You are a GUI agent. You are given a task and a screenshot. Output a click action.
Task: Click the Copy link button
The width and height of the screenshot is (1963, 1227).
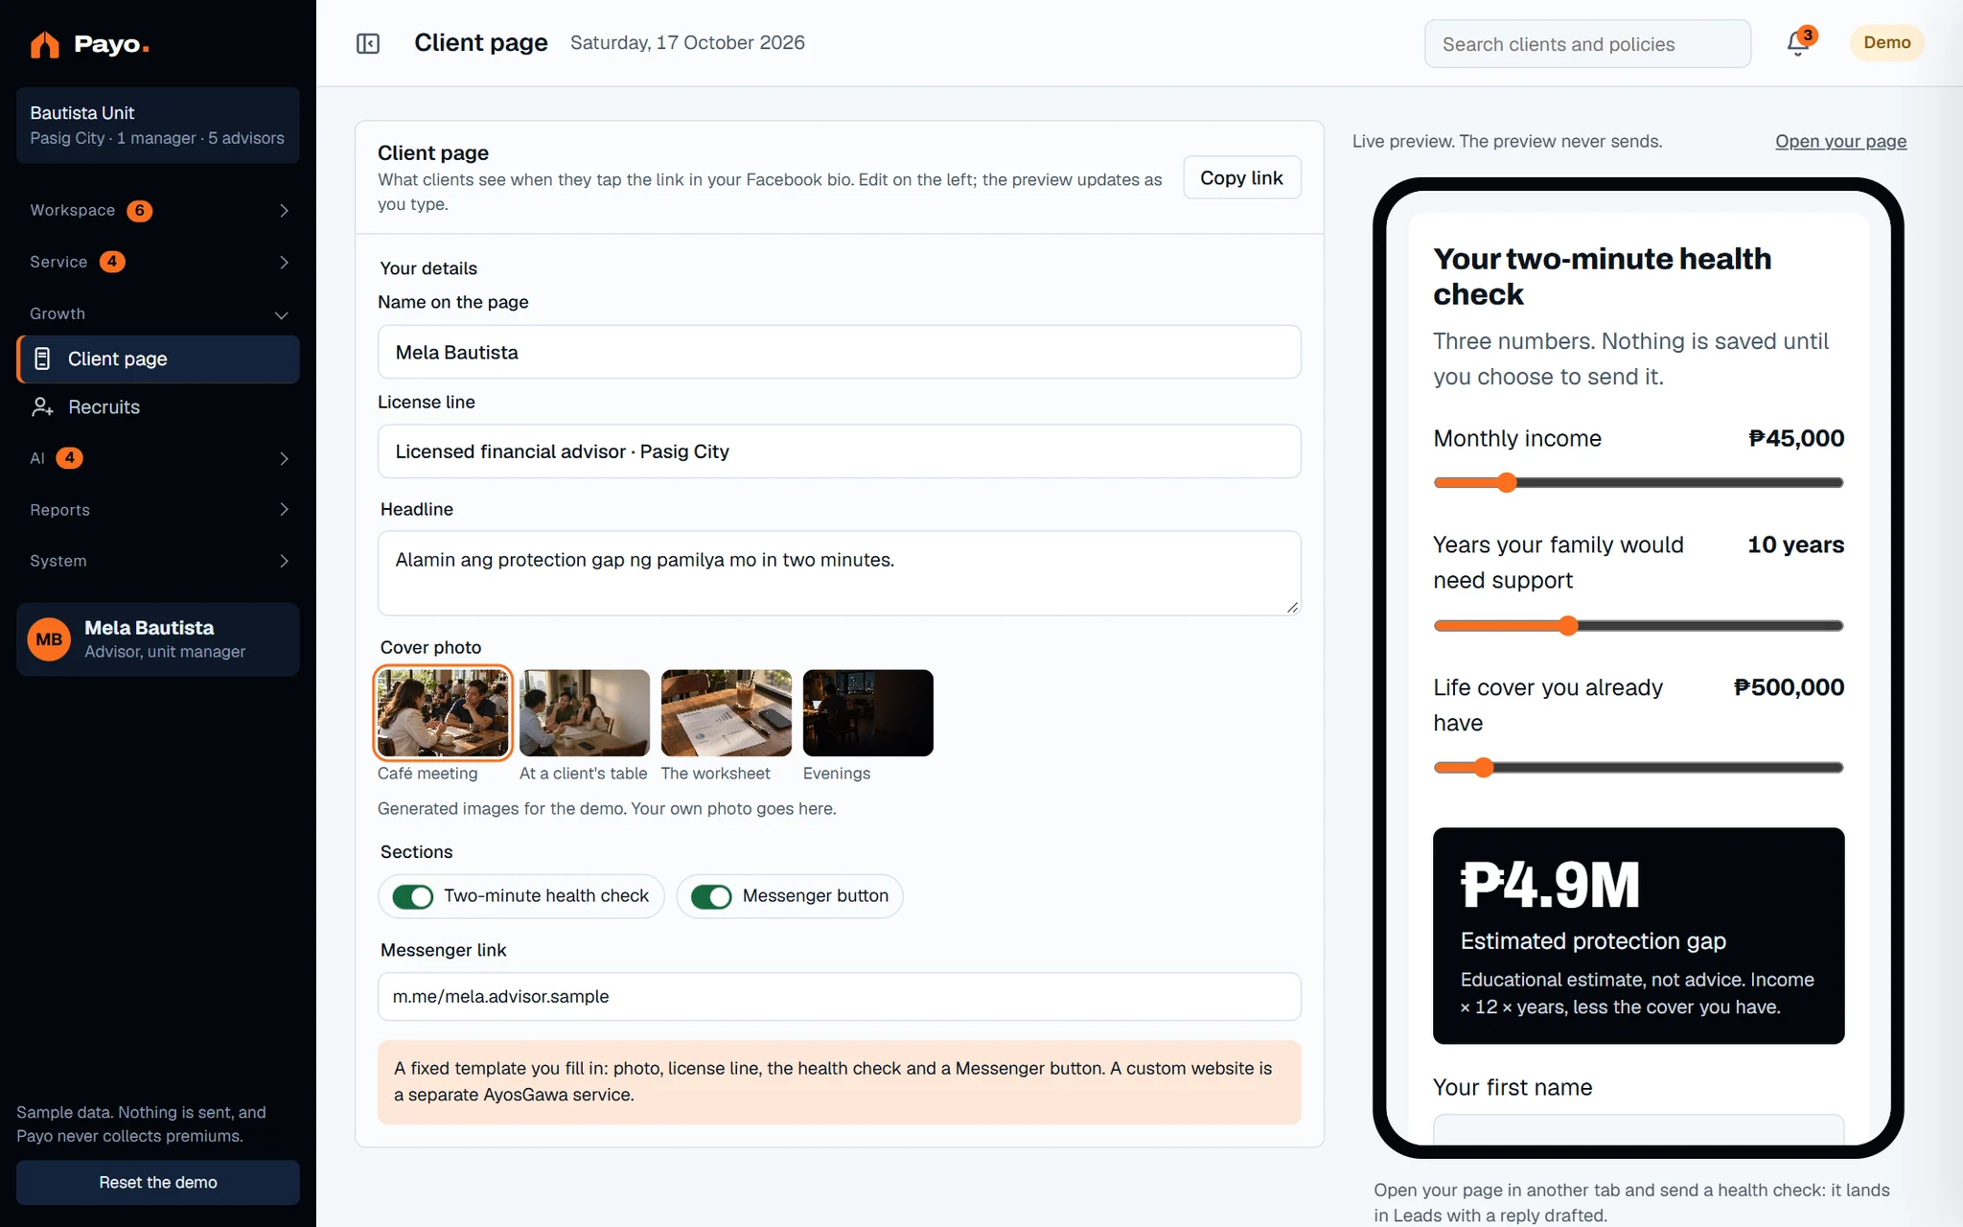point(1241,177)
